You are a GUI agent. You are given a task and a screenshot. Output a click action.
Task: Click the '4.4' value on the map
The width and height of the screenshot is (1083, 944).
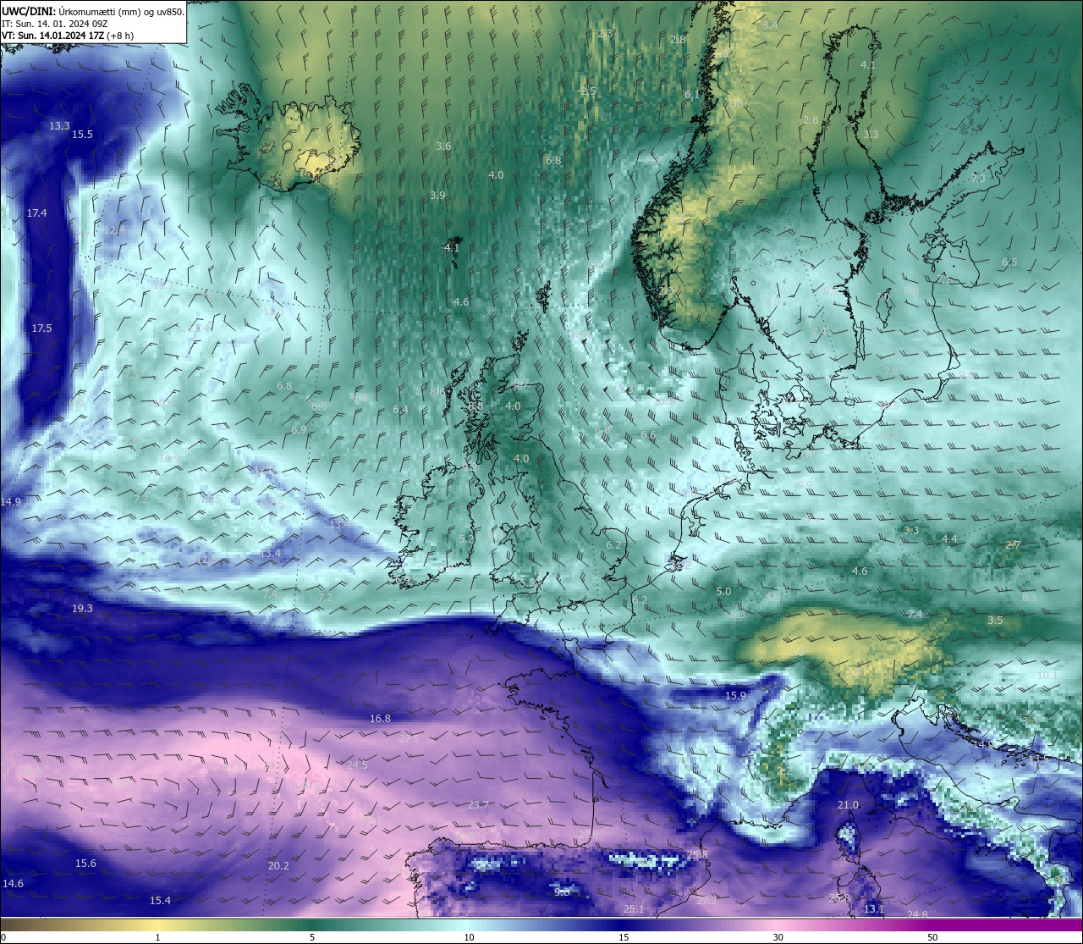pos(949,538)
